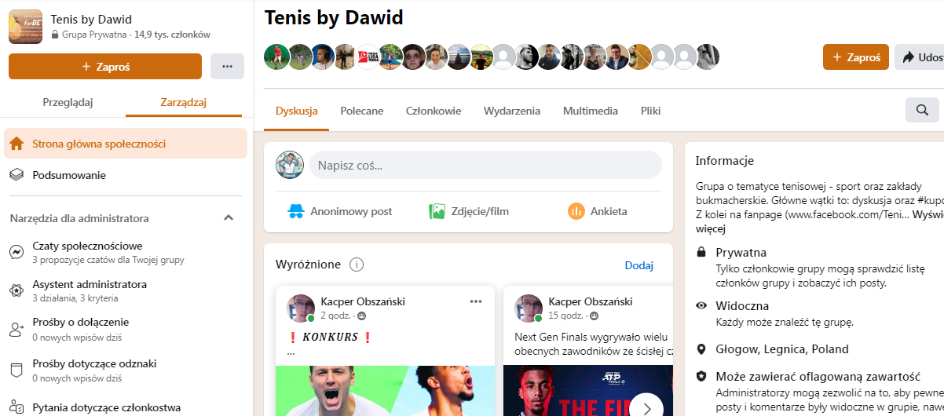Switch to the Przeglądaj tab
Viewport: 944px width, 416px height.
point(68,102)
